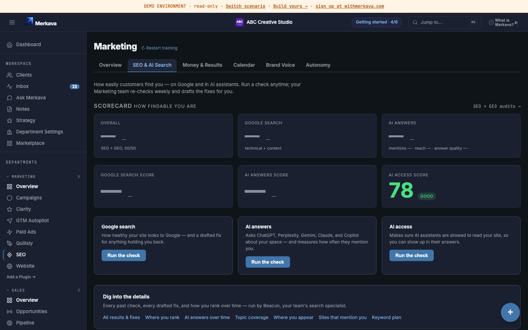Click the Overall scorecard card

(163, 136)
